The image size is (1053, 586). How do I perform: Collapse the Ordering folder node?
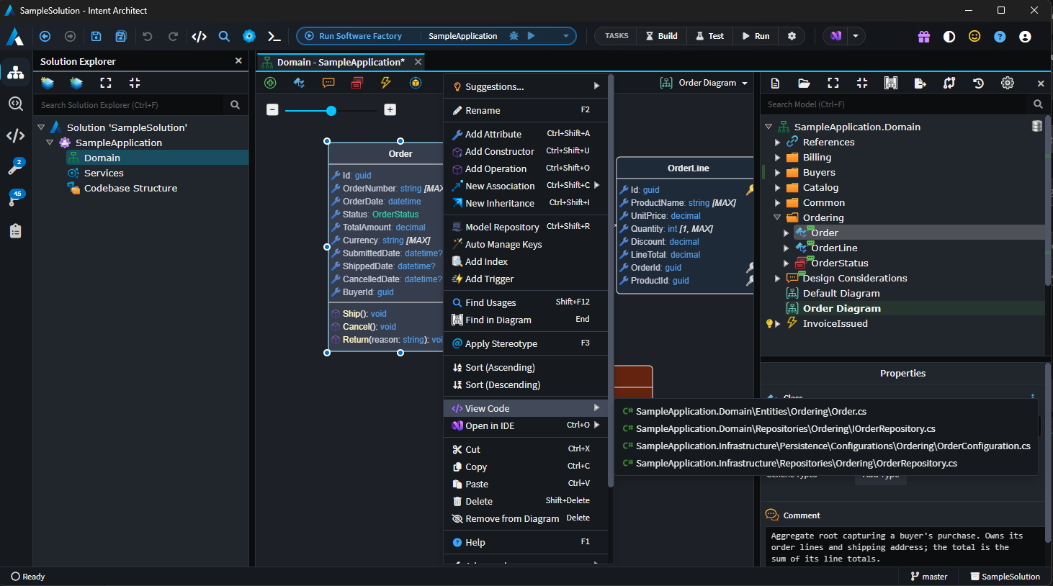pyautogui.click(x=777, y=217)
